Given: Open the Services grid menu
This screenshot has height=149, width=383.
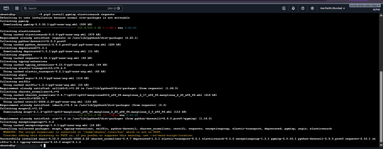Looking at the screenshot, I should 17,8.
